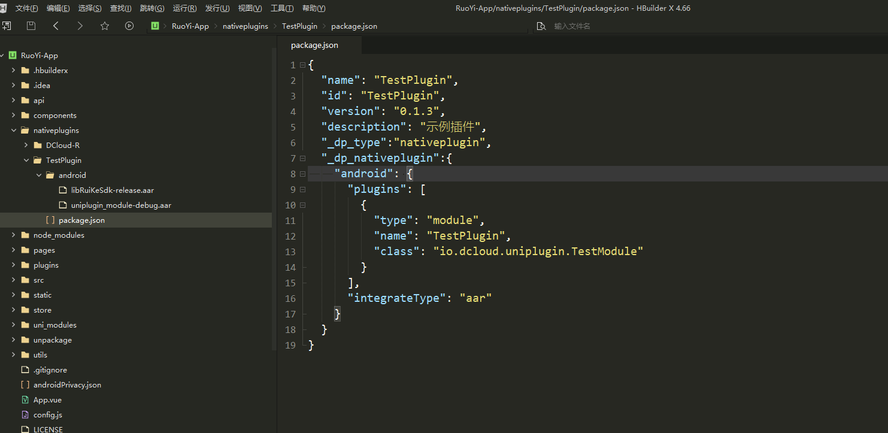Click the file search icon beside input
Viewport: 888px width, 433px height.
tap(541, 26)
